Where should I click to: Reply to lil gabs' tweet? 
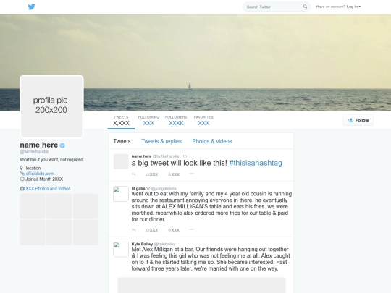click(x=134, y=230)
